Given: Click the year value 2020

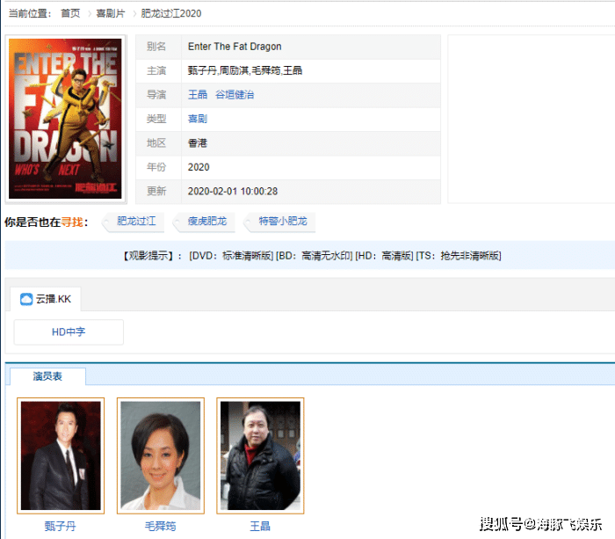Looking at the screenshot, I should pos(199,167).
